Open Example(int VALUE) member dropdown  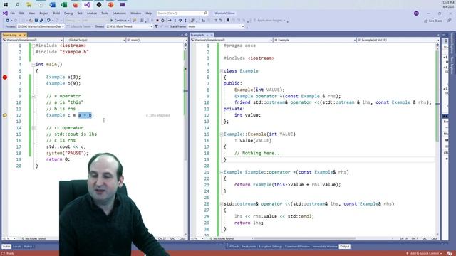coord(398,40)
